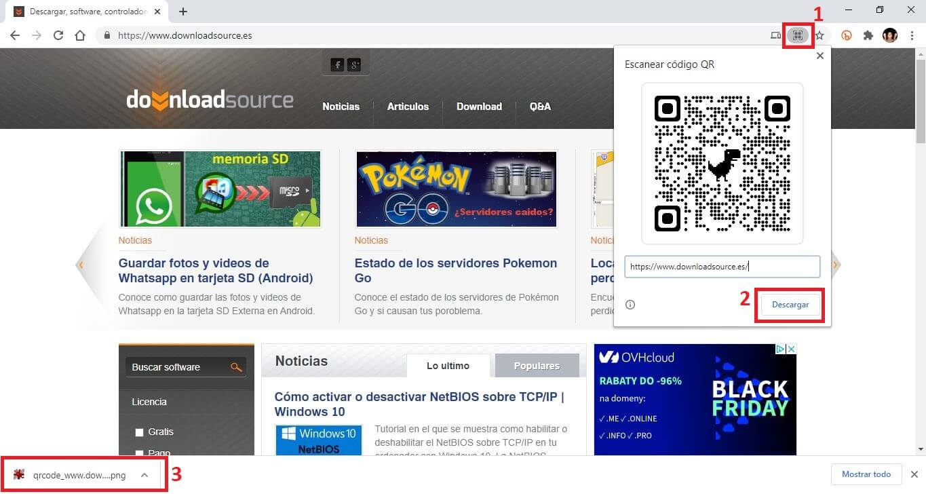Click the downloaded qrcode file icon
The width and height of the screenshot is (926, 494).
[19, 475]
